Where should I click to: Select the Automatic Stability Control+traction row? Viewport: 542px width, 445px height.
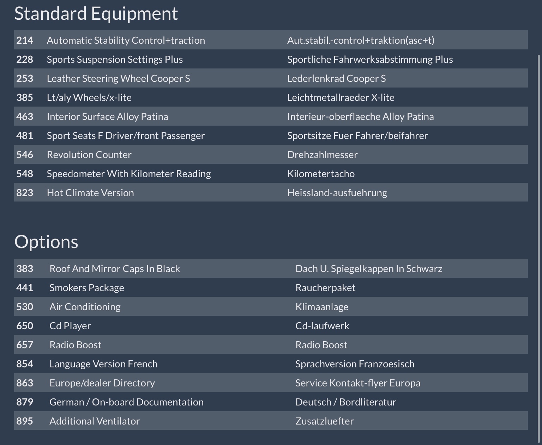pyautogui.click(x=126, y=40)
